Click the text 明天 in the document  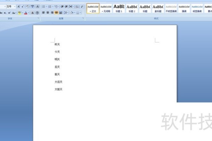pos(57,59)
